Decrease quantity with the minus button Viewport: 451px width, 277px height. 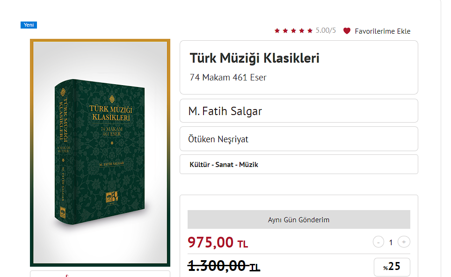pyautogui.click(x=378, y=242)
